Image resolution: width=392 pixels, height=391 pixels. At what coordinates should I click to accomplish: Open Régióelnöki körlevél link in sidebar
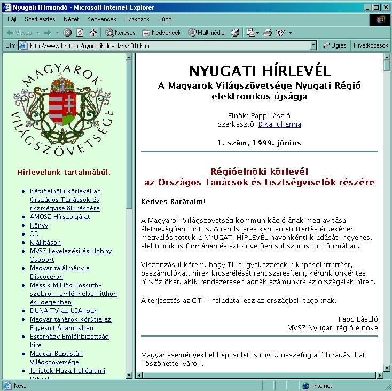pyautogui.click(x=65, y=199)
